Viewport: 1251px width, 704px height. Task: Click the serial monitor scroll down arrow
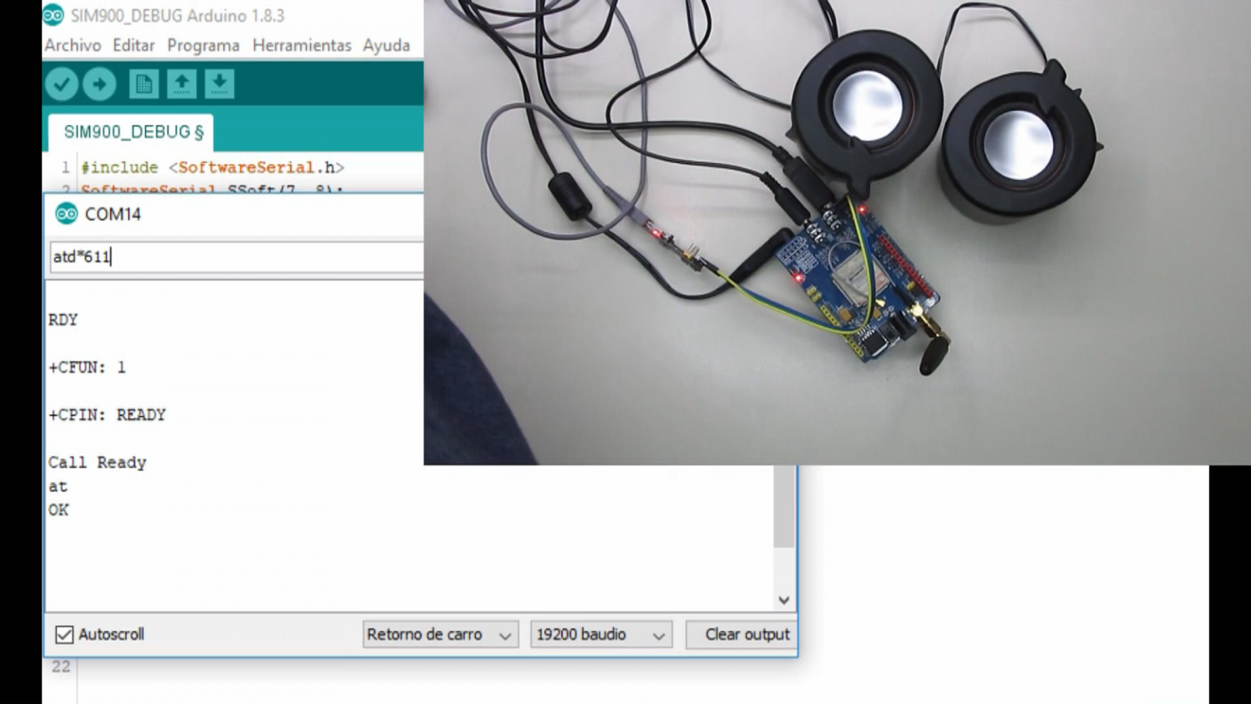tap(784, 600)
